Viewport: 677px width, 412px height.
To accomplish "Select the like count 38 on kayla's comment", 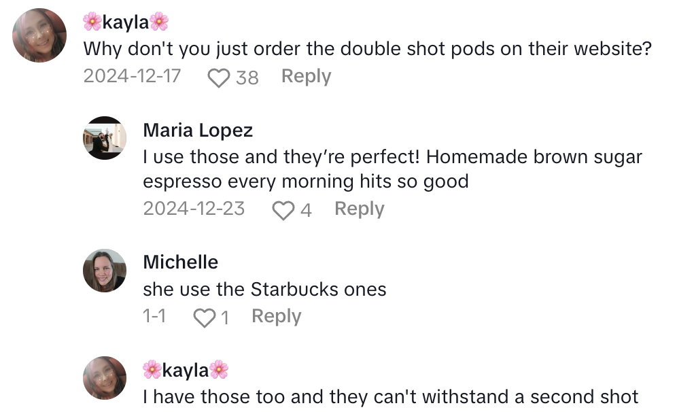I will (x=247, y=78).
